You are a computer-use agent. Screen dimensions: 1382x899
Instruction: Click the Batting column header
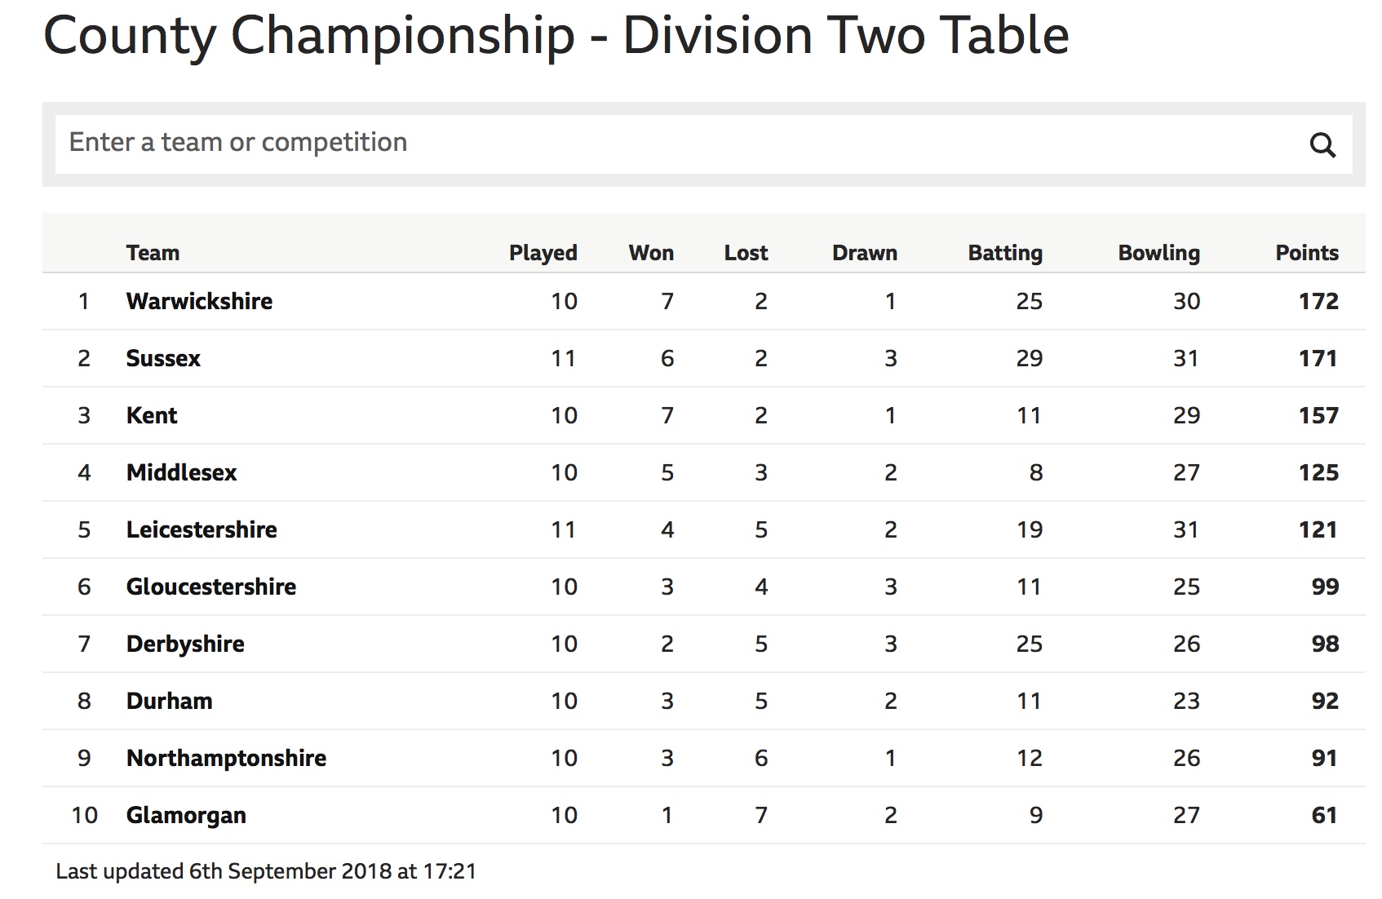(x=1005, y=253)
